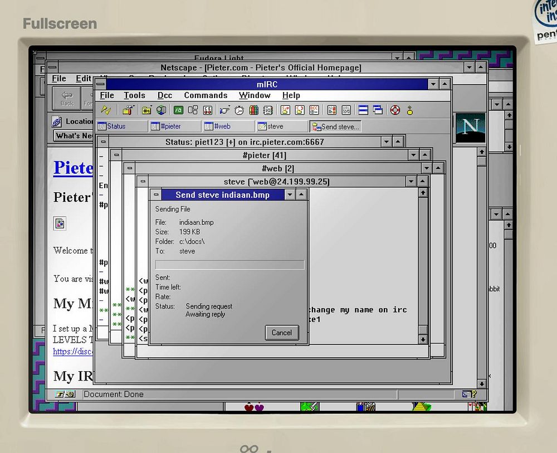Click the scroll thumb in steve window
Viewport: 557px width, 453px height.
(x=423, y=329)
